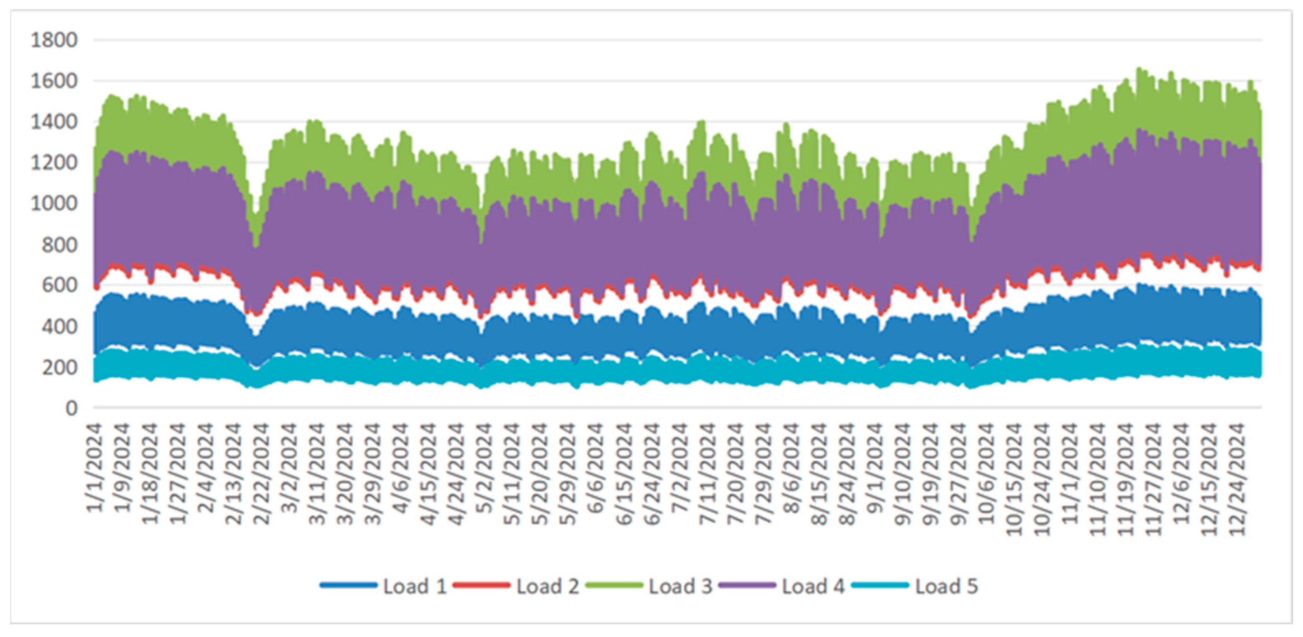Viewport: 1303px width, 637px height.
Task: Select the cyan Load 5 legend line
Action: [881, 585]
